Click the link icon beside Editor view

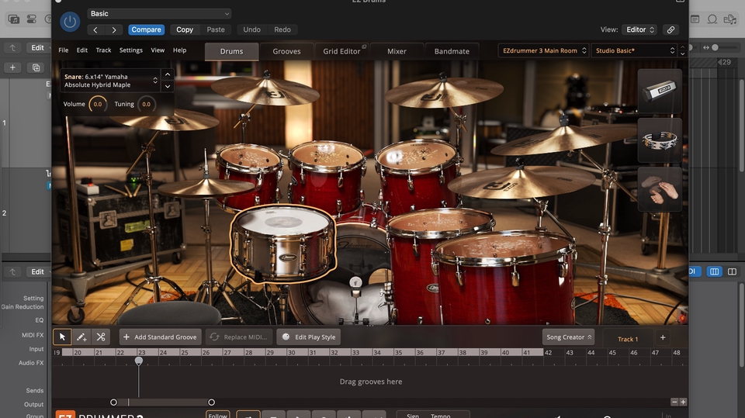[670, 29]
